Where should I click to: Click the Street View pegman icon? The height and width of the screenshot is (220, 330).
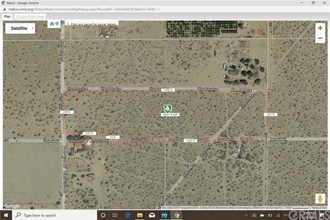320,198
